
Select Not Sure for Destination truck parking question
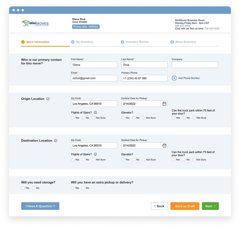click(x=194, y=159)
